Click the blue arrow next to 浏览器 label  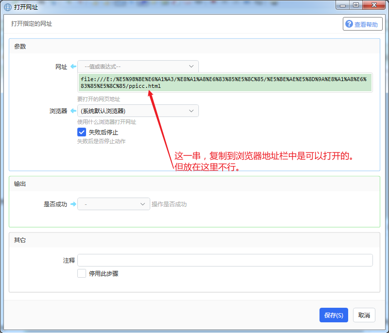pos(73,111)
